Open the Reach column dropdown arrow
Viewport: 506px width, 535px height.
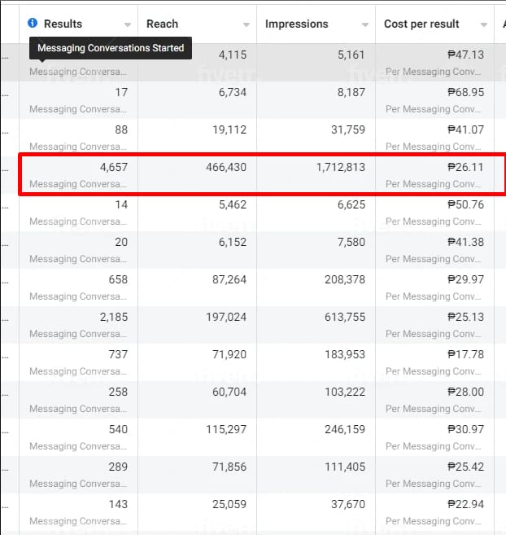pos(246,25)
